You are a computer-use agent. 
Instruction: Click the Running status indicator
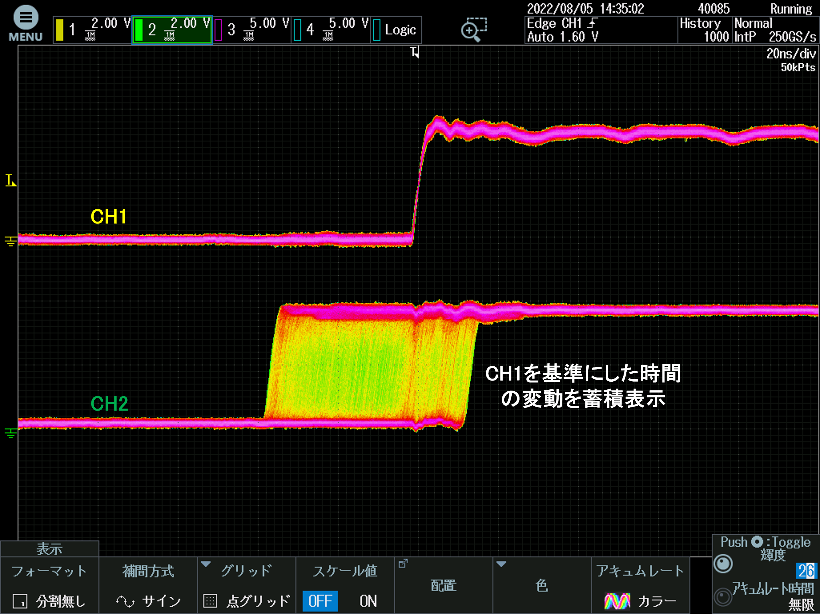tap(791, 9)
